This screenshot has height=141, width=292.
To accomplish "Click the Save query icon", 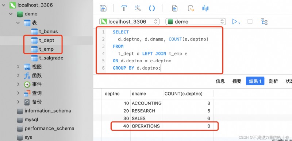I will pos(103,8).
